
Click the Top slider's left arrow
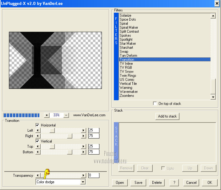(38, 146)
